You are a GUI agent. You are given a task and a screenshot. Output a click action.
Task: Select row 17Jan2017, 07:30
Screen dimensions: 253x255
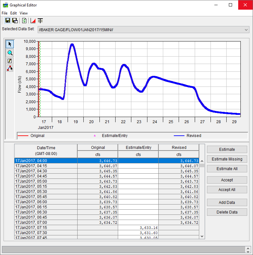coord(107,233)
